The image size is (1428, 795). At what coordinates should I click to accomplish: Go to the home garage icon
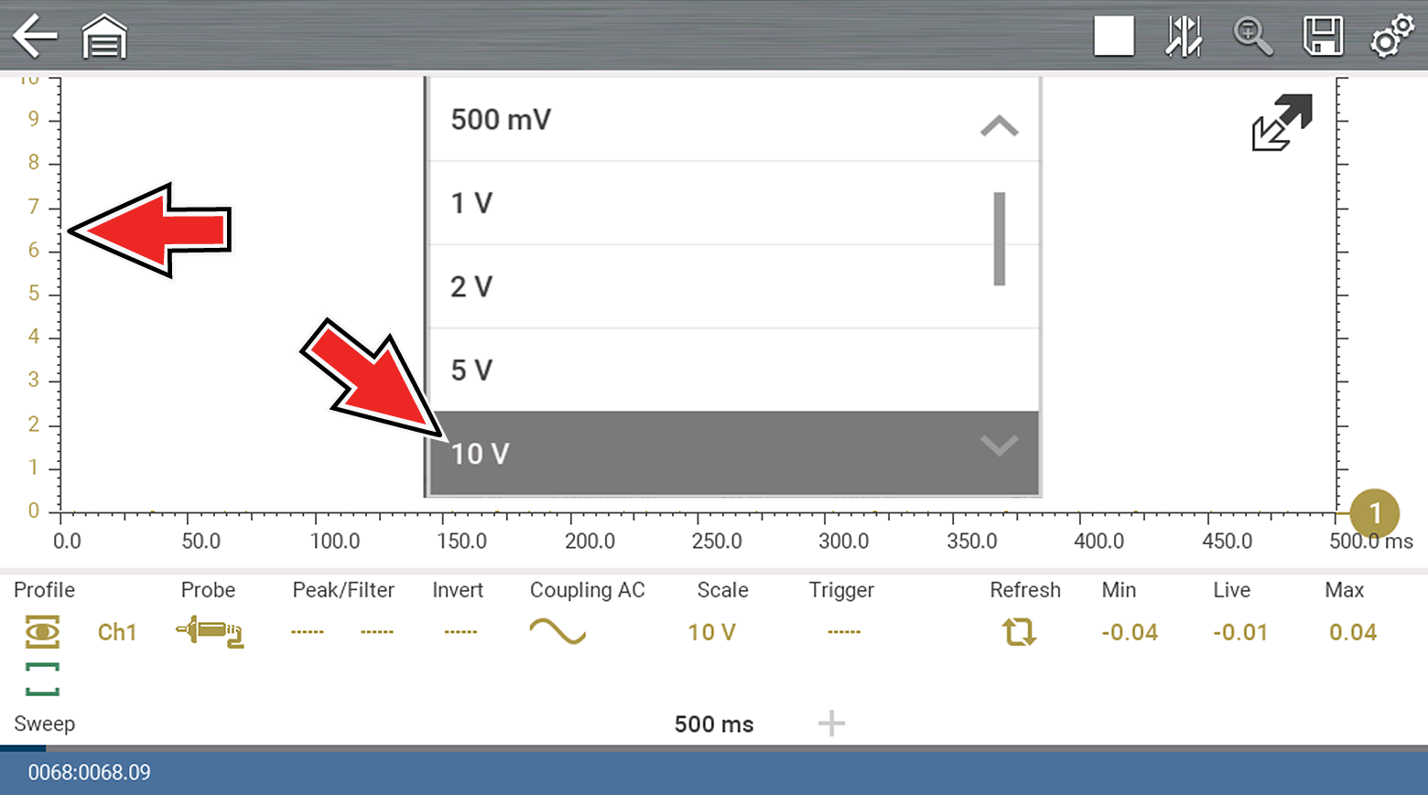click(104, 37)
